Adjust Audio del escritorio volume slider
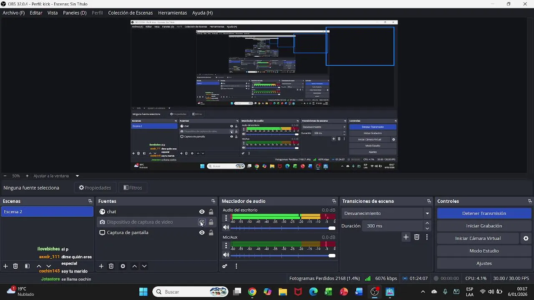Viewport: 534px width, 300px height. (283, 228)
